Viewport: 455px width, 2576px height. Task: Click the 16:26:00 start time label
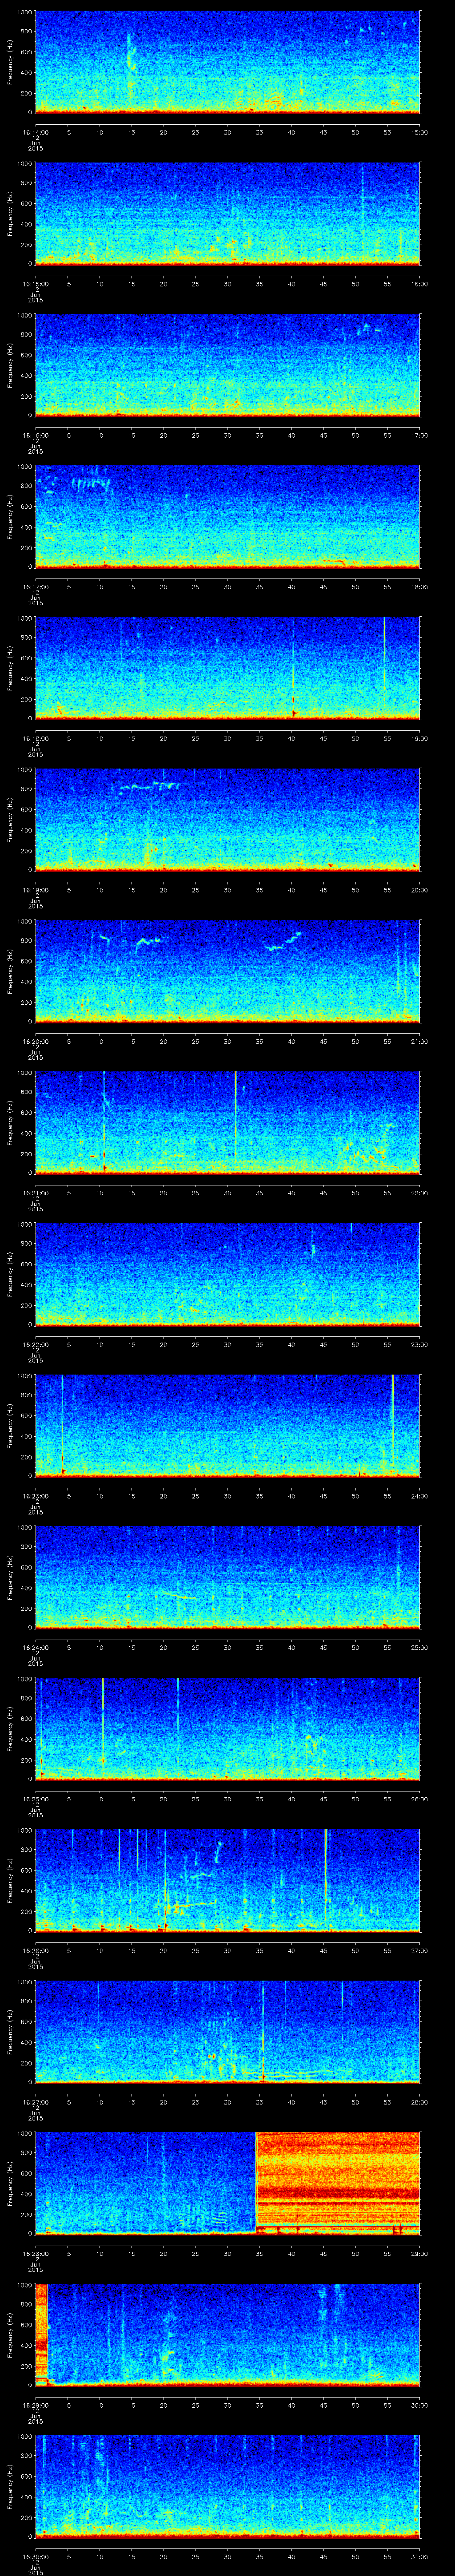click(x=35, y=1950)
